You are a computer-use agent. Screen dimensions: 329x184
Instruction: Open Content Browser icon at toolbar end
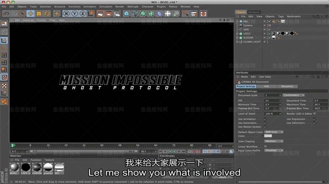[x=203, y=14]
